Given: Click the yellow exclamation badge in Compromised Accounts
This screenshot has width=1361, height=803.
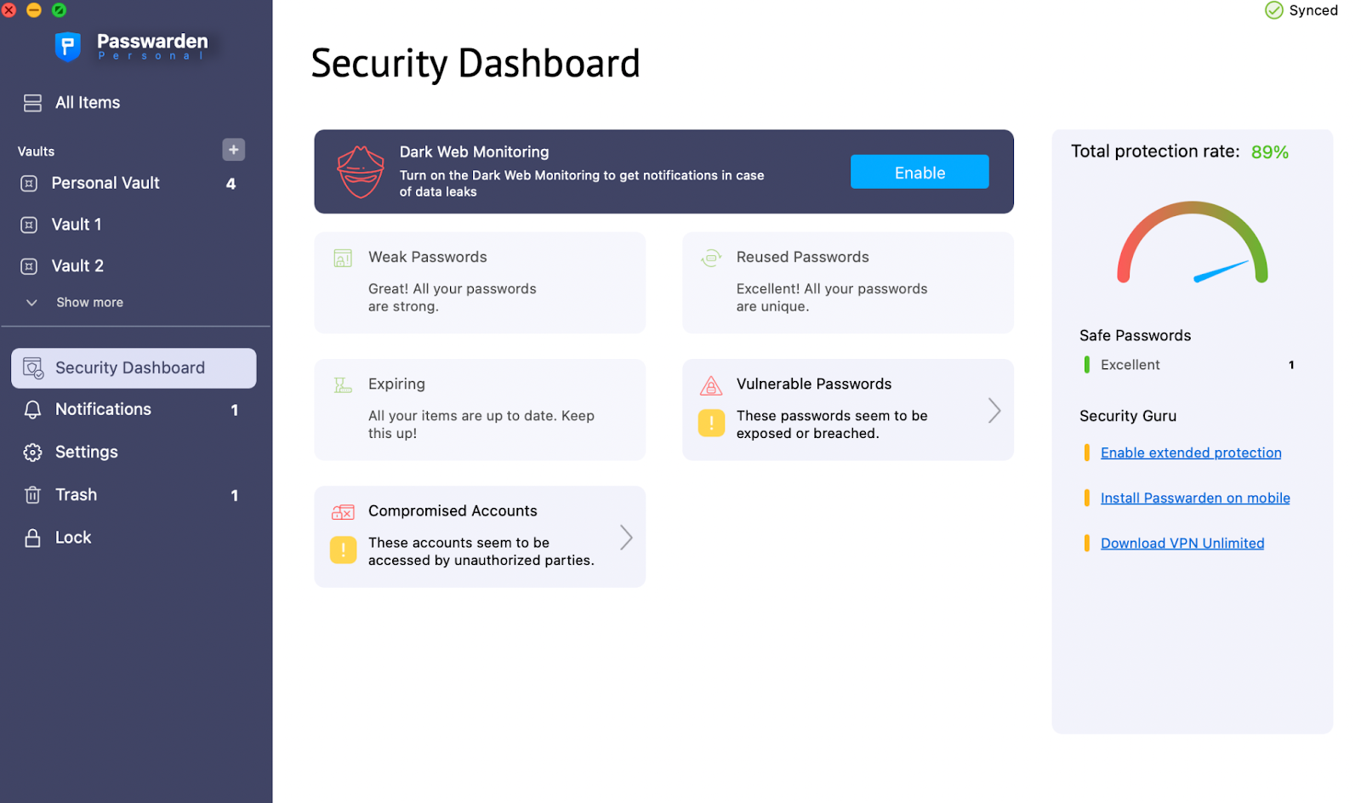Looking at the screenshot, I should [x=343, y=550].
